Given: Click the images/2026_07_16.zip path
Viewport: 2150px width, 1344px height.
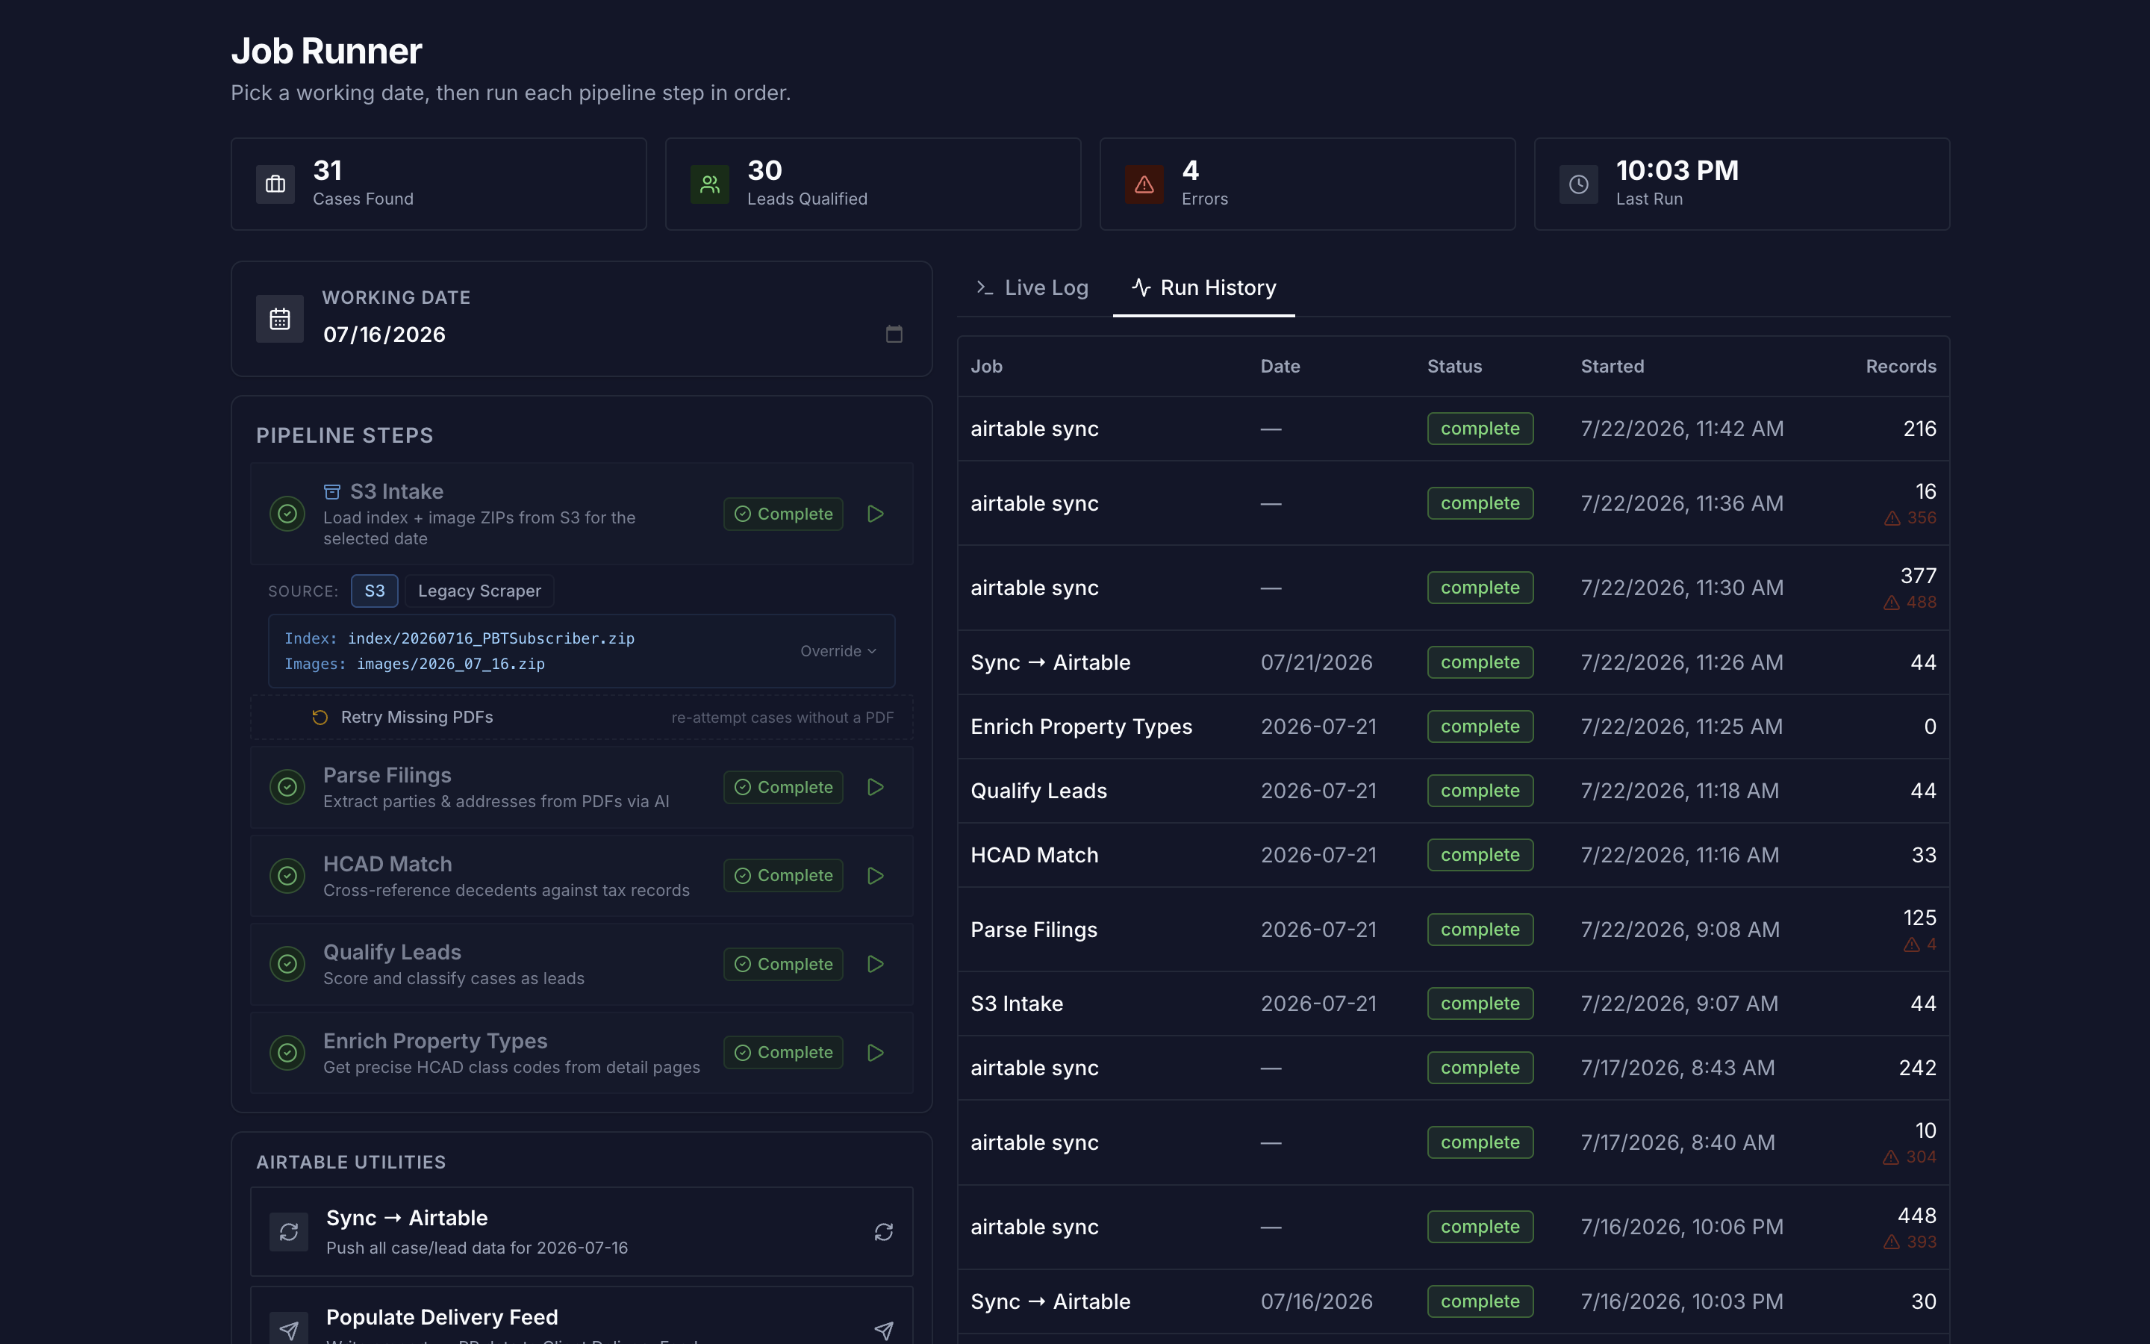Looking at the screenshot, I should point(450,664).
